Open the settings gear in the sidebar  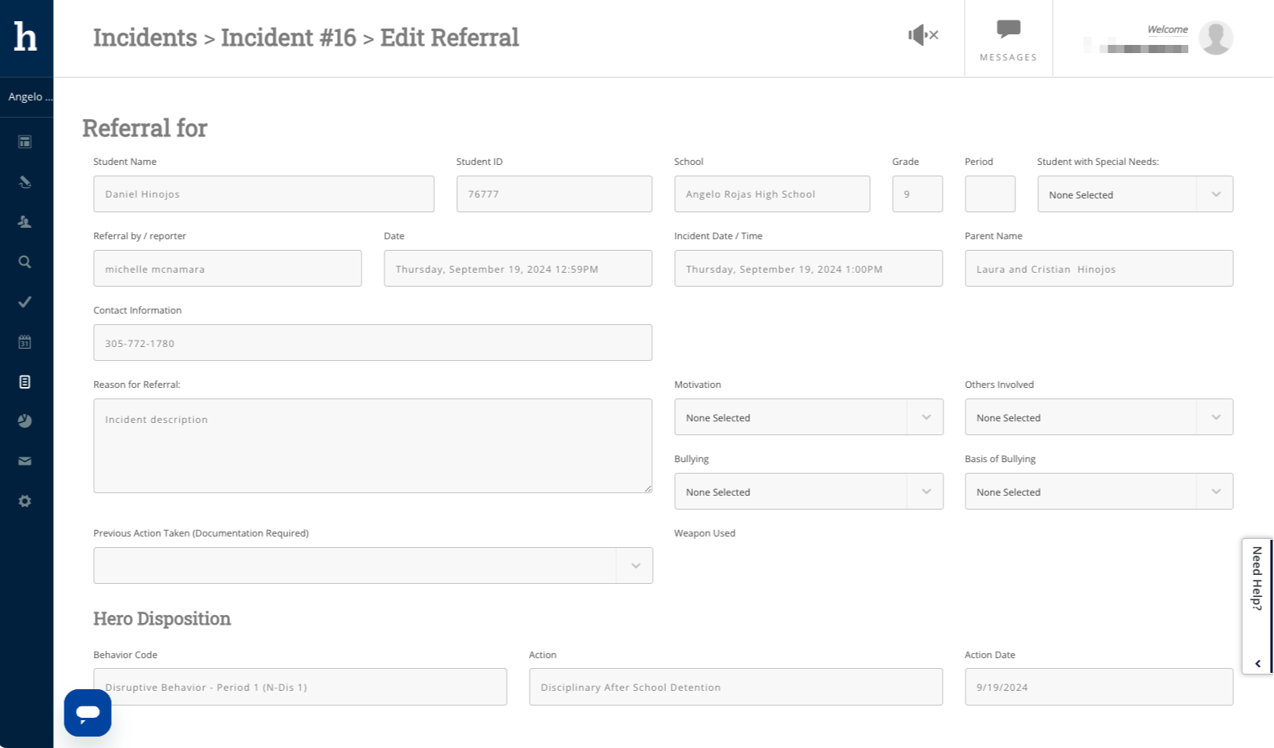click(x=24, y=501)
